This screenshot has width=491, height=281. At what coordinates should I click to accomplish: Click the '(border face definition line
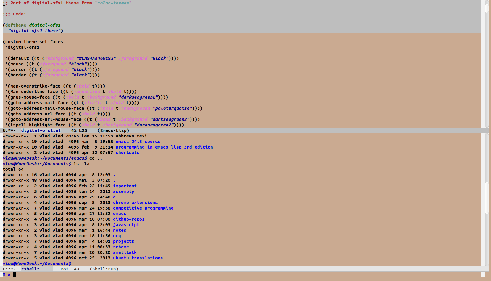click(x=53, y=75)
